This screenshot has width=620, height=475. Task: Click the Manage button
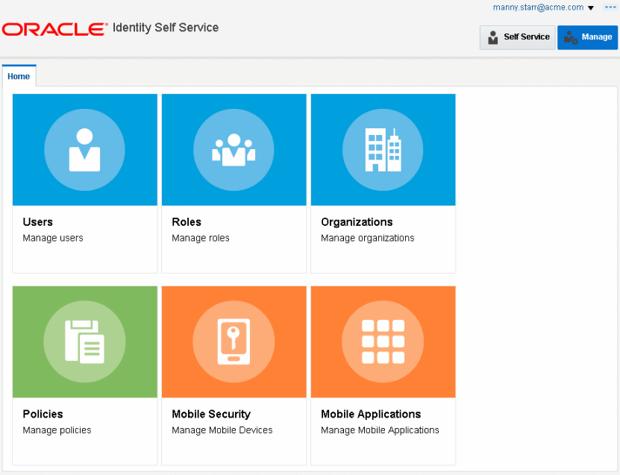coord(588,37)
